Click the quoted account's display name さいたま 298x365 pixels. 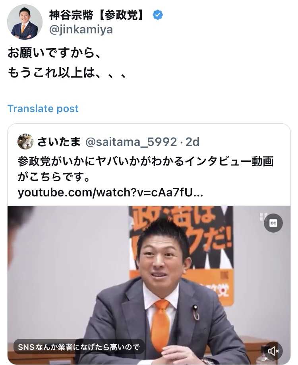click(x=59, y=142)
